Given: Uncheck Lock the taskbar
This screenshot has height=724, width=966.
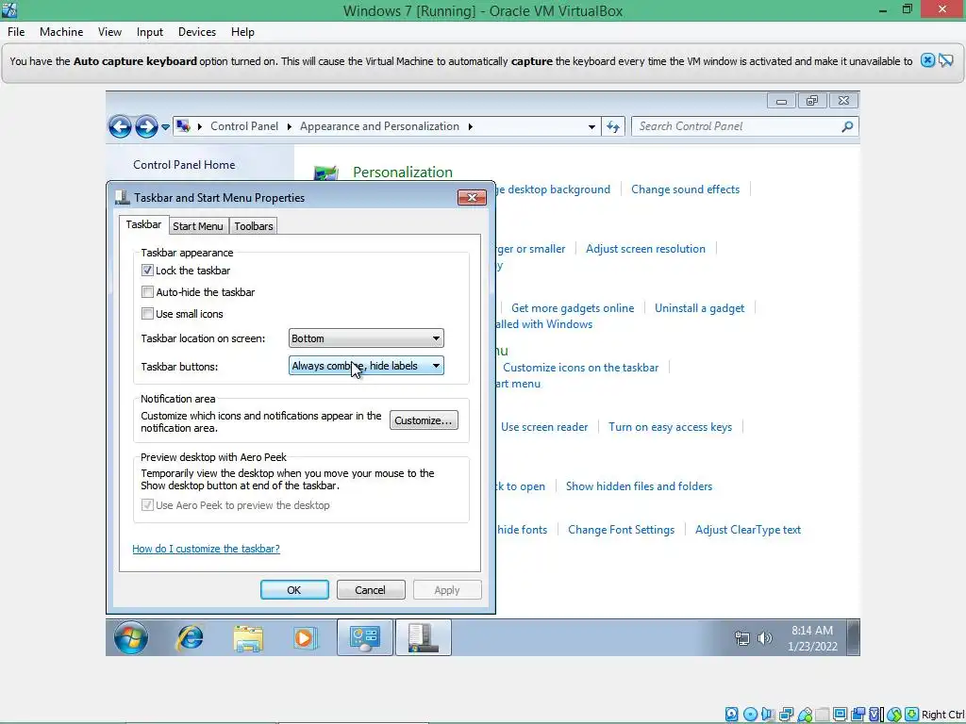Looking at the screenshot, I should click(147, 271).
